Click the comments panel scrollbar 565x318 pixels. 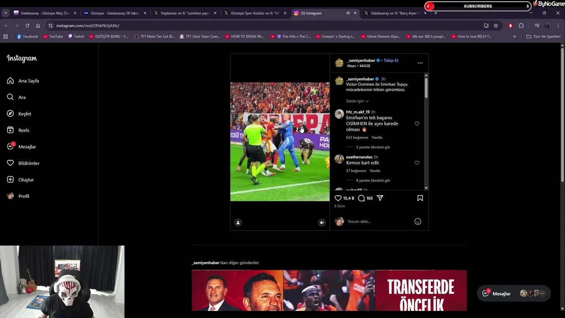[x=426, y=88]
